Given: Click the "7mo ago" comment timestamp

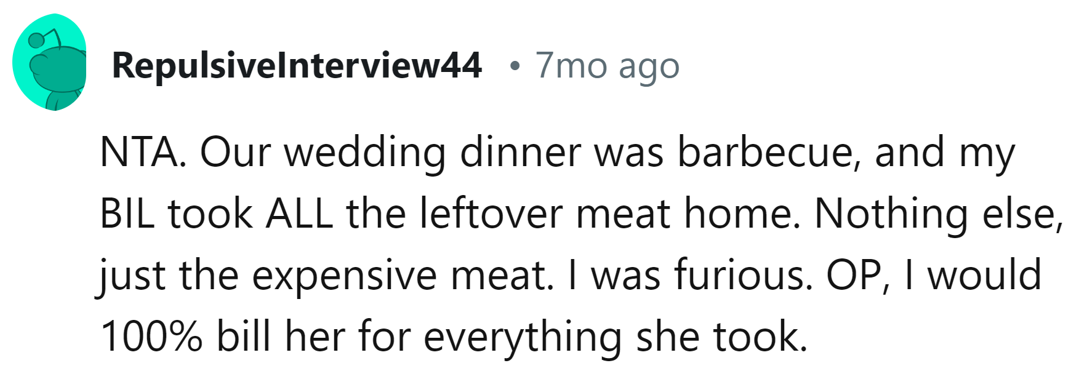Looking at the screenshot, I should 607,65.
